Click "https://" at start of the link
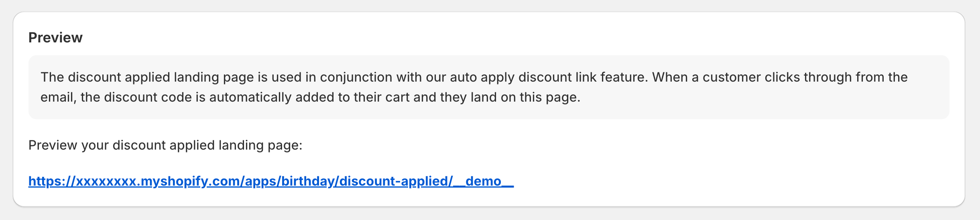 tap(52, 181)
